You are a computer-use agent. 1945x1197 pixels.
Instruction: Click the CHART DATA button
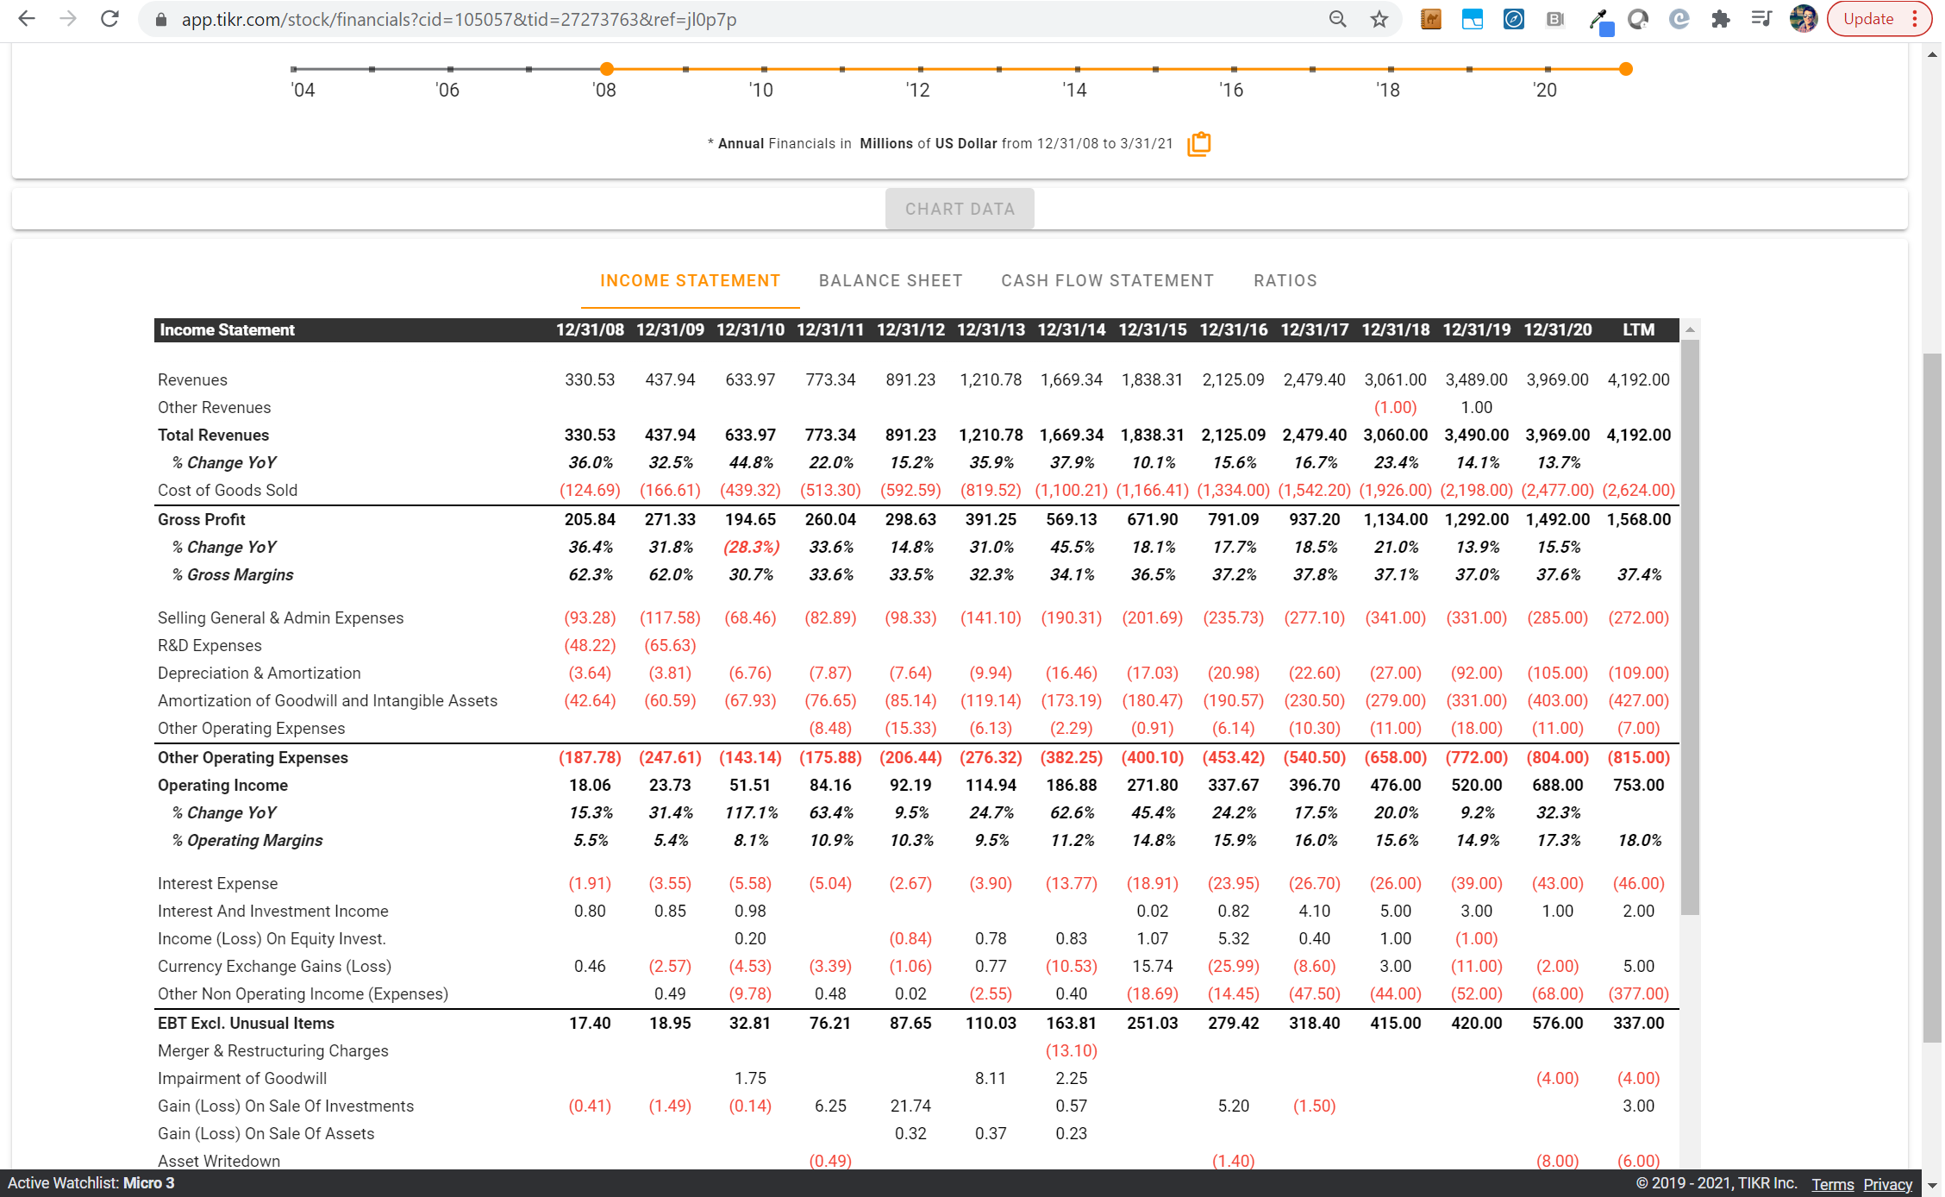point(960,208)
